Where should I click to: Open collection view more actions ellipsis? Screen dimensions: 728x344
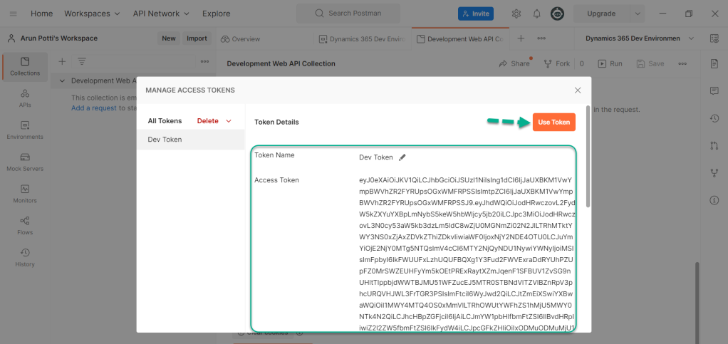tap(682, 63)
